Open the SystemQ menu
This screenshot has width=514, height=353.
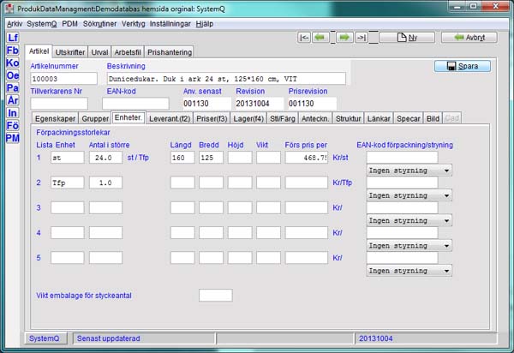(x=42, y=24)
